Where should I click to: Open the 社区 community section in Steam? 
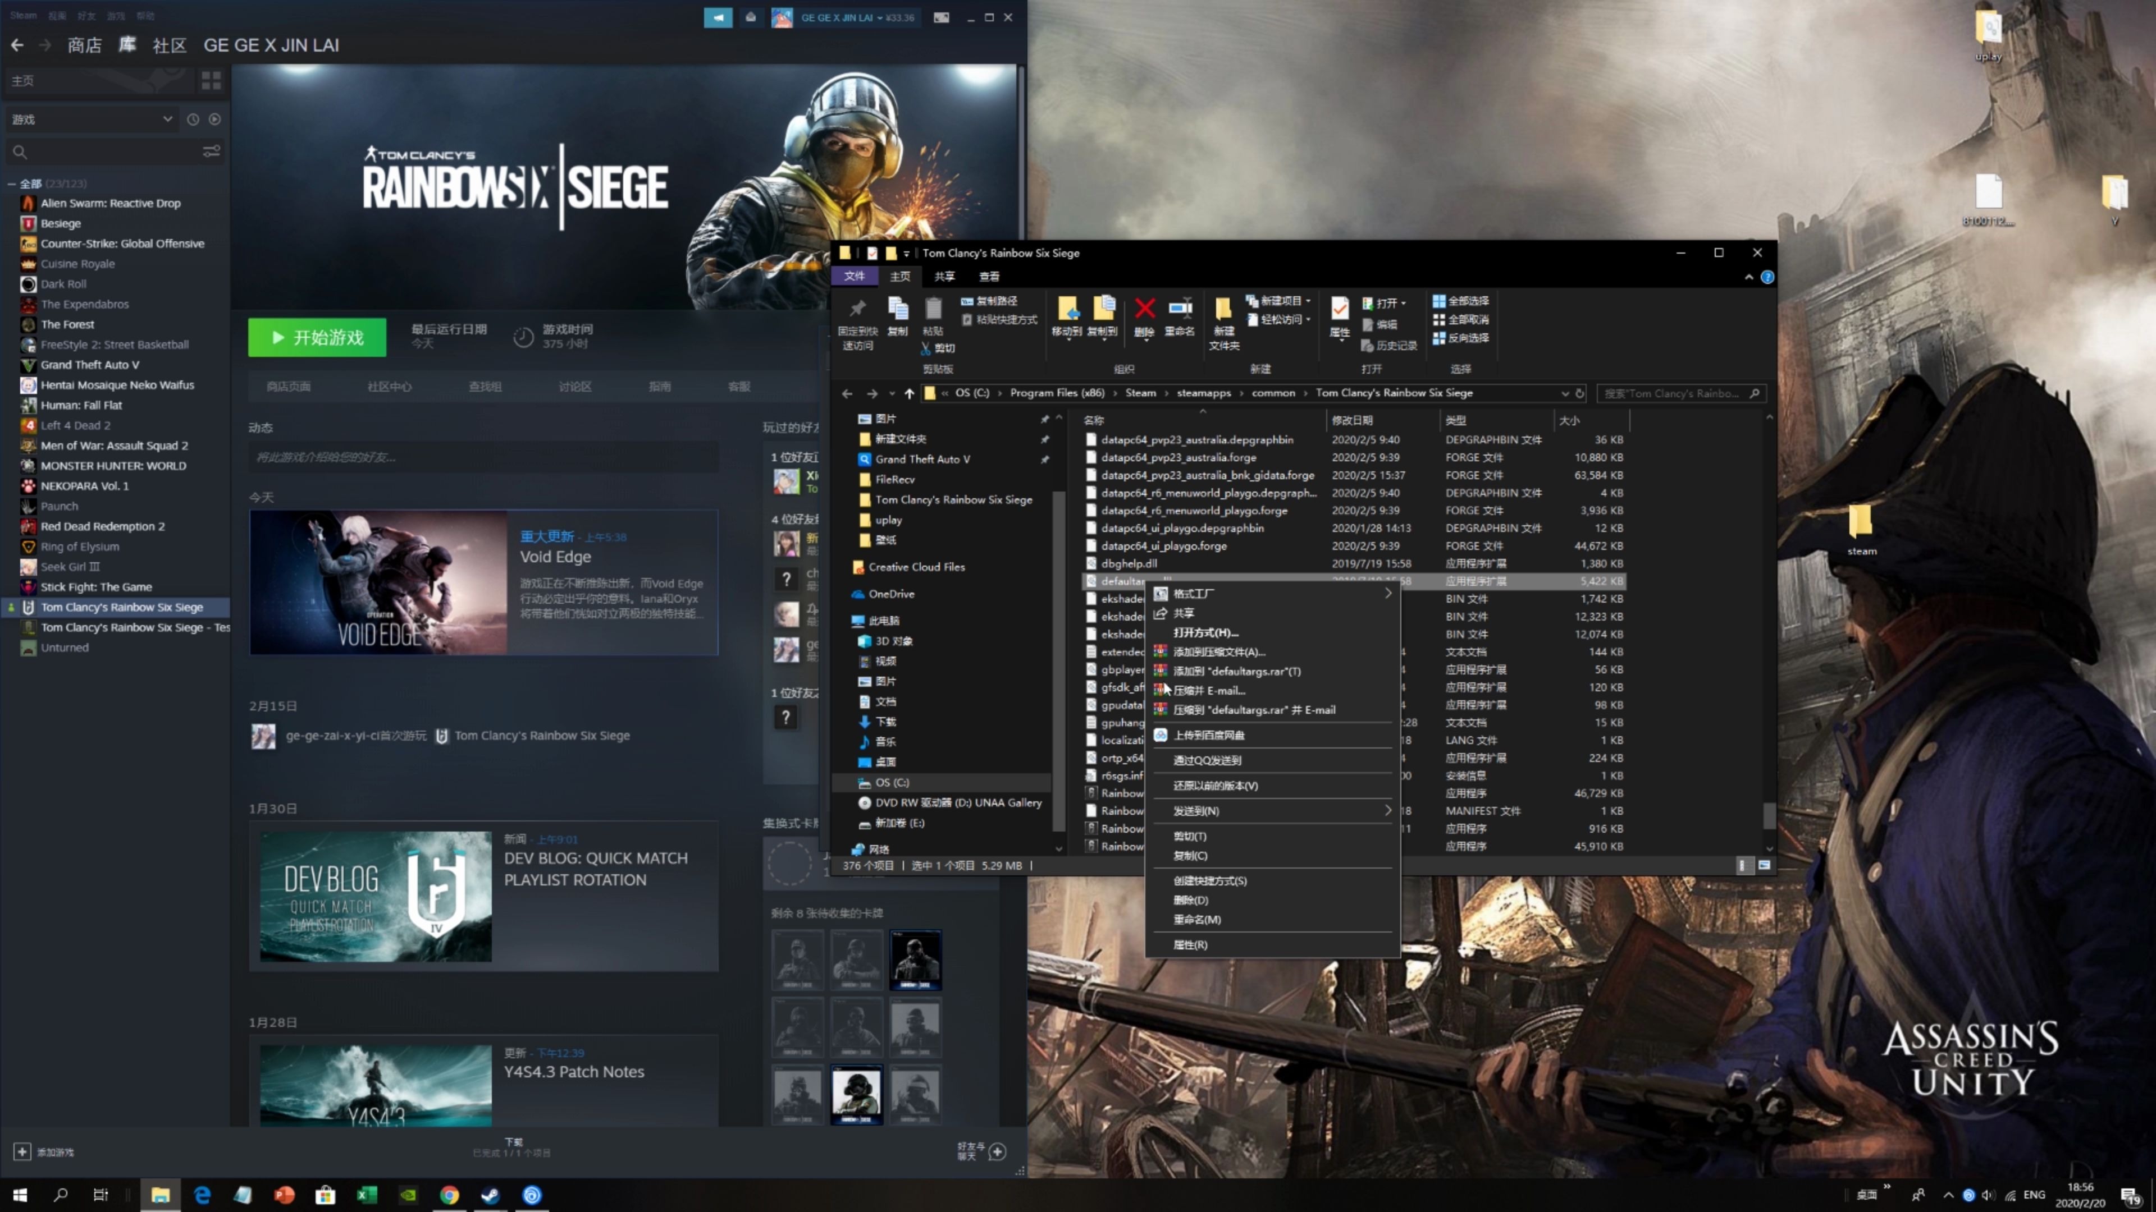[169, 45]
